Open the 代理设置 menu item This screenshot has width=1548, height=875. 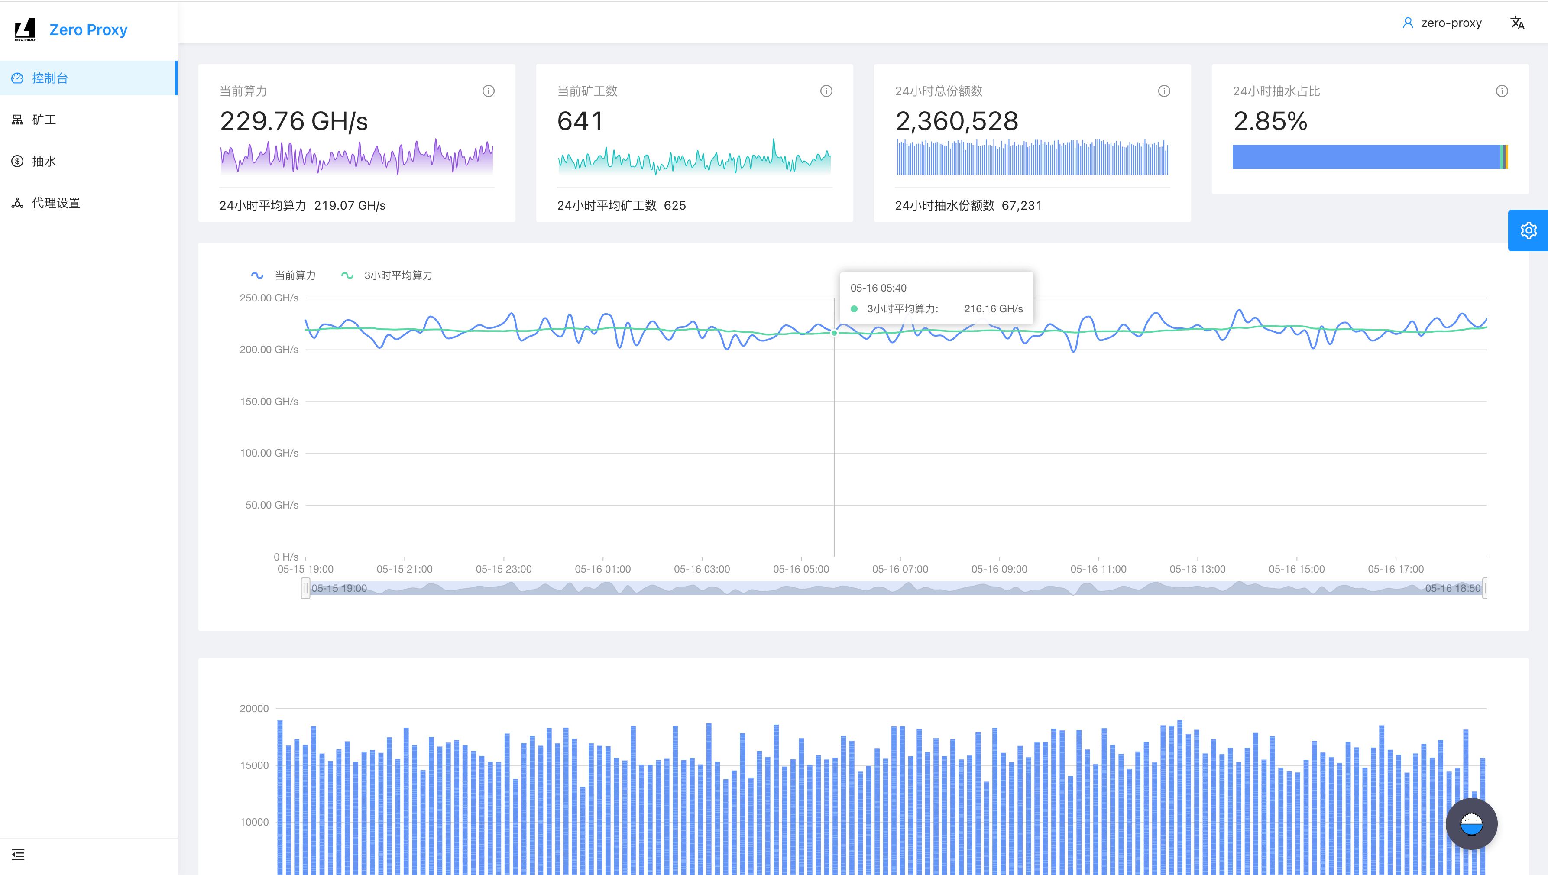[x=55, y=203]
